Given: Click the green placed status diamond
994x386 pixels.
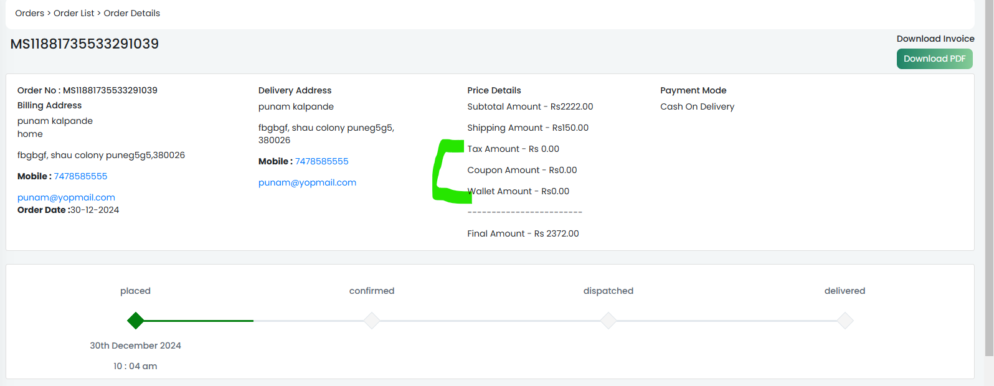Looking at the screenshot, I should point(135,321).
